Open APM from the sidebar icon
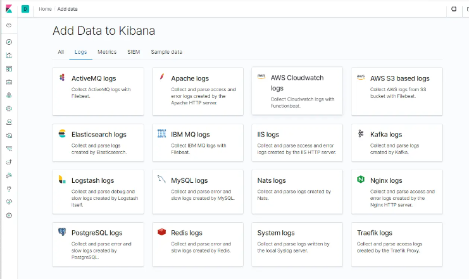Image resolution: width=469 pixels, height=279 pixels. coord(9,149)
